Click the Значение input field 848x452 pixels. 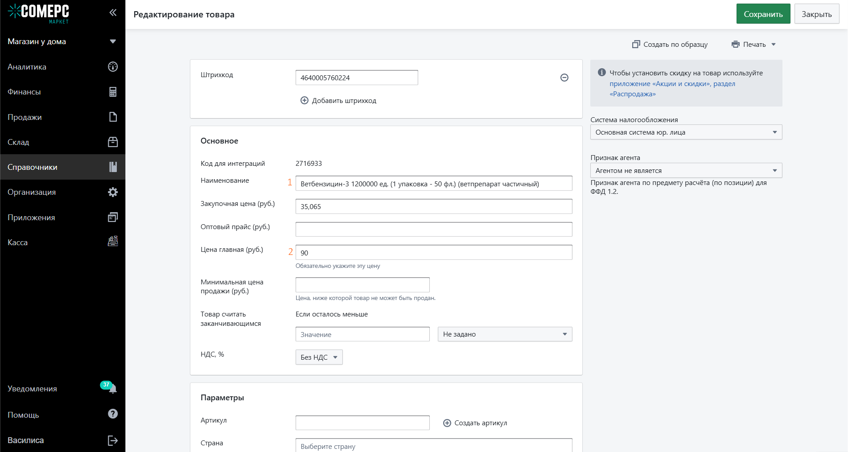[x=362, y=334]
